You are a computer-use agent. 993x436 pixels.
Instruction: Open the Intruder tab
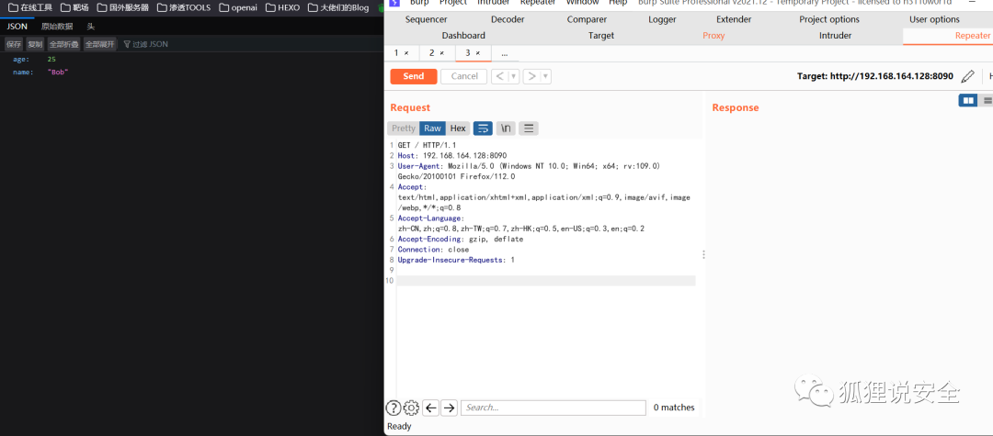835,36
